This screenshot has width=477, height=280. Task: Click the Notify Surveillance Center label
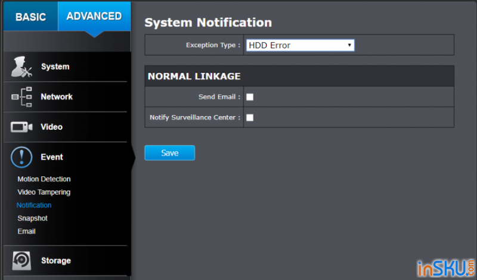pos(195,117)
